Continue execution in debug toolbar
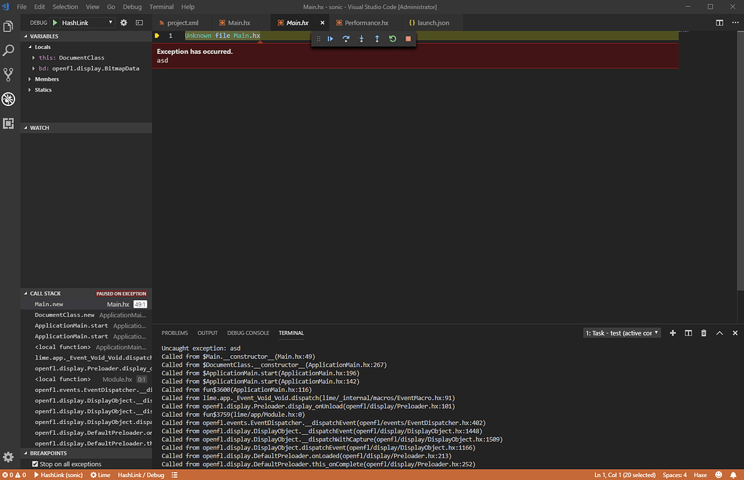Viewport: 744px width, 480px height. (330, 38)
